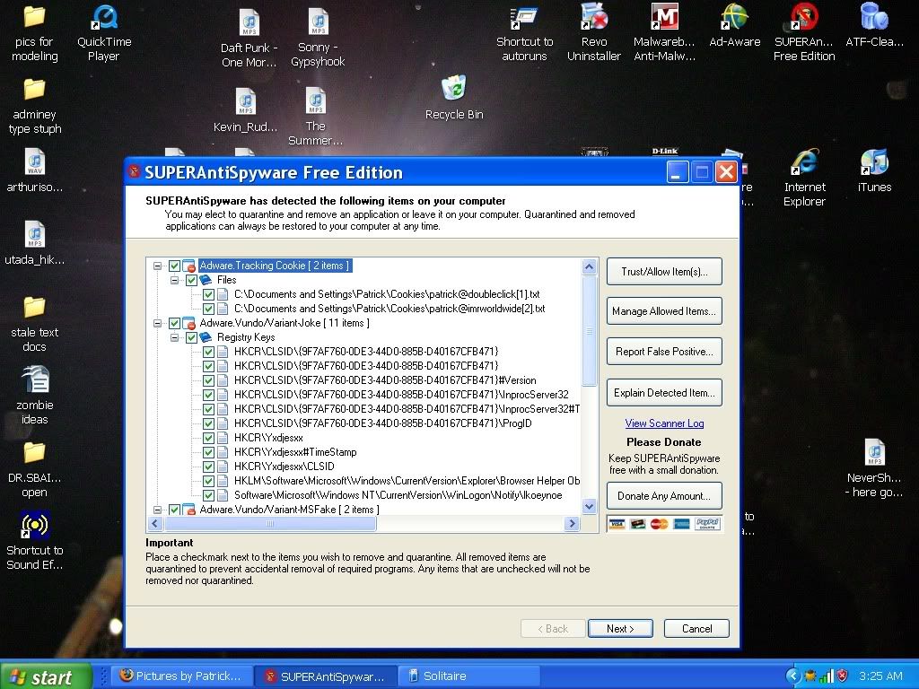Click the horizontal scrollbar's right arrow
The height and width of the screenshot is (689, 919).
(x=572, y=523)
